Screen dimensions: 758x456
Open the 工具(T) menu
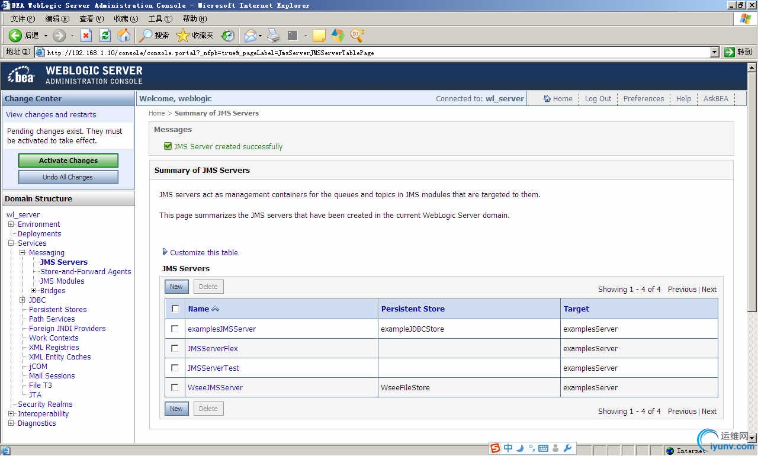coord(160,19)
